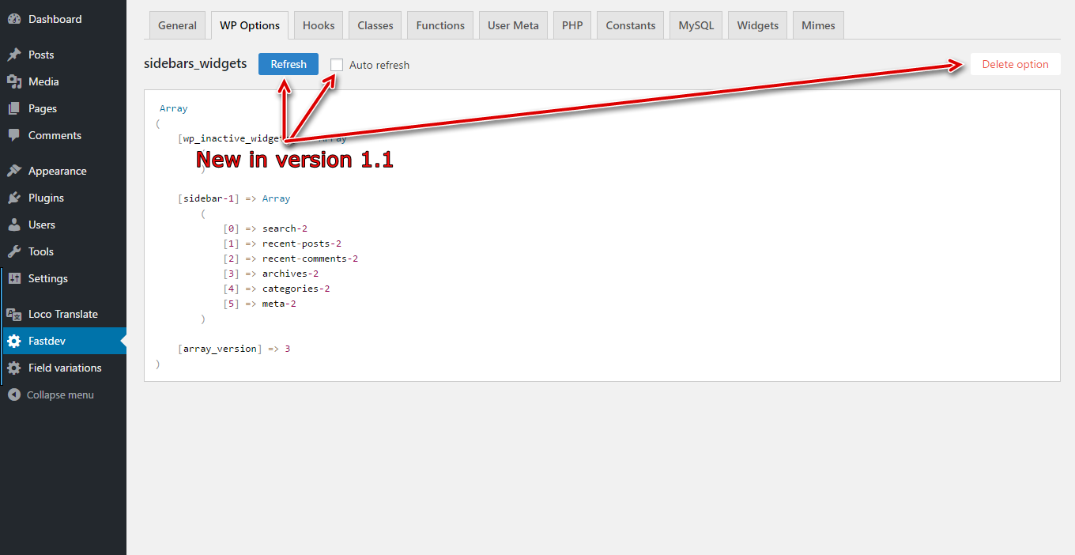
Task: Select Fastdev menu label
Action: (x=47, y=341)
